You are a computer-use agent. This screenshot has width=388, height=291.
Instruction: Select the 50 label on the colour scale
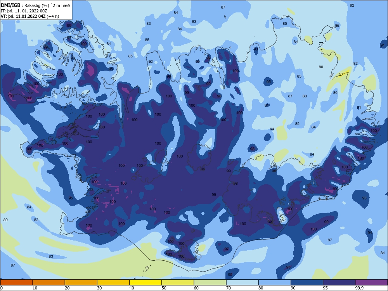[164, 288]
